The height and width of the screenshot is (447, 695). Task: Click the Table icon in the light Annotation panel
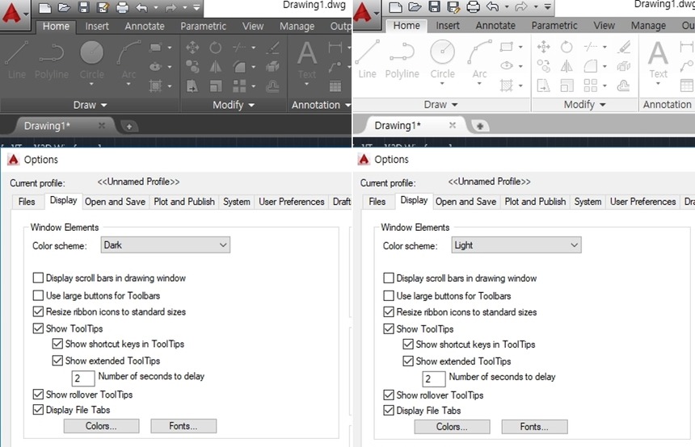click(687, 85)
